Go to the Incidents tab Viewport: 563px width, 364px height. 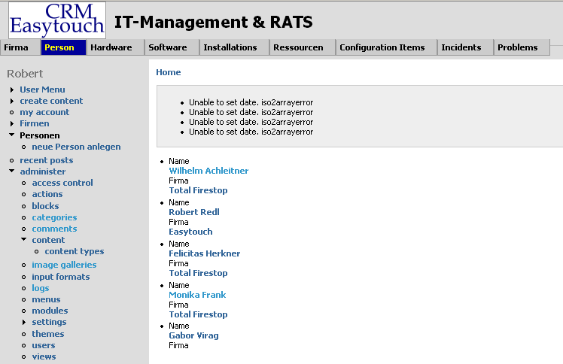[461, 47]
